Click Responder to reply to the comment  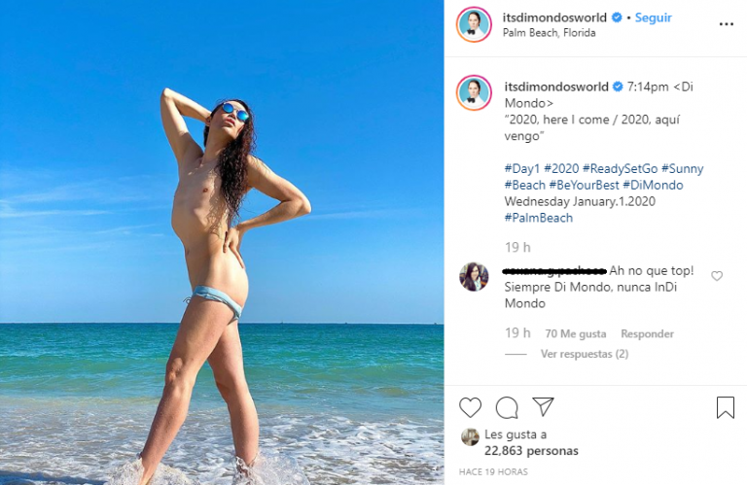[x=647, y=333]
